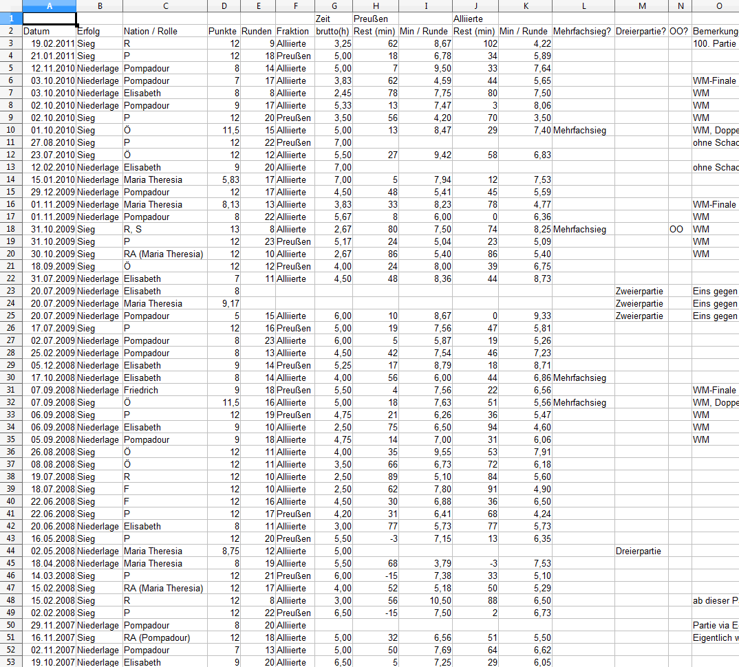
Task: Click the 'Erfolg' header cell
Action: tap(100, 31)
